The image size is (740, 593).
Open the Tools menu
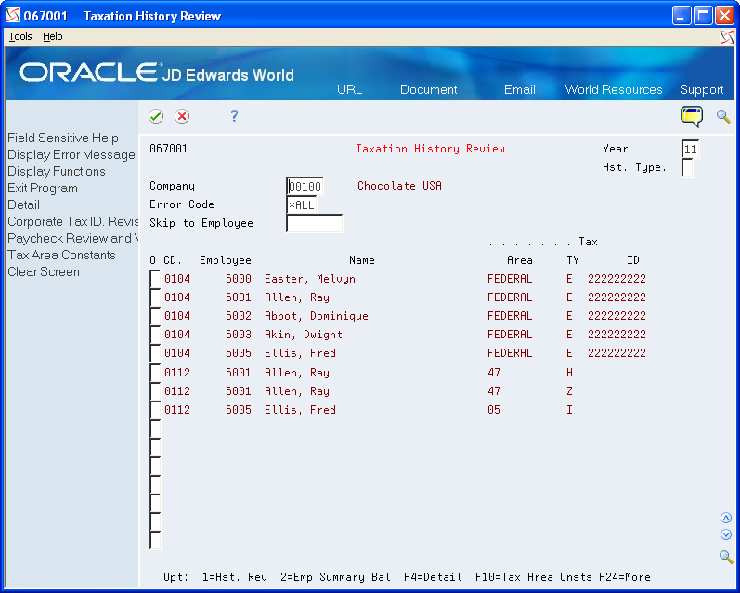pyautogui.click(x=20, y=36)
